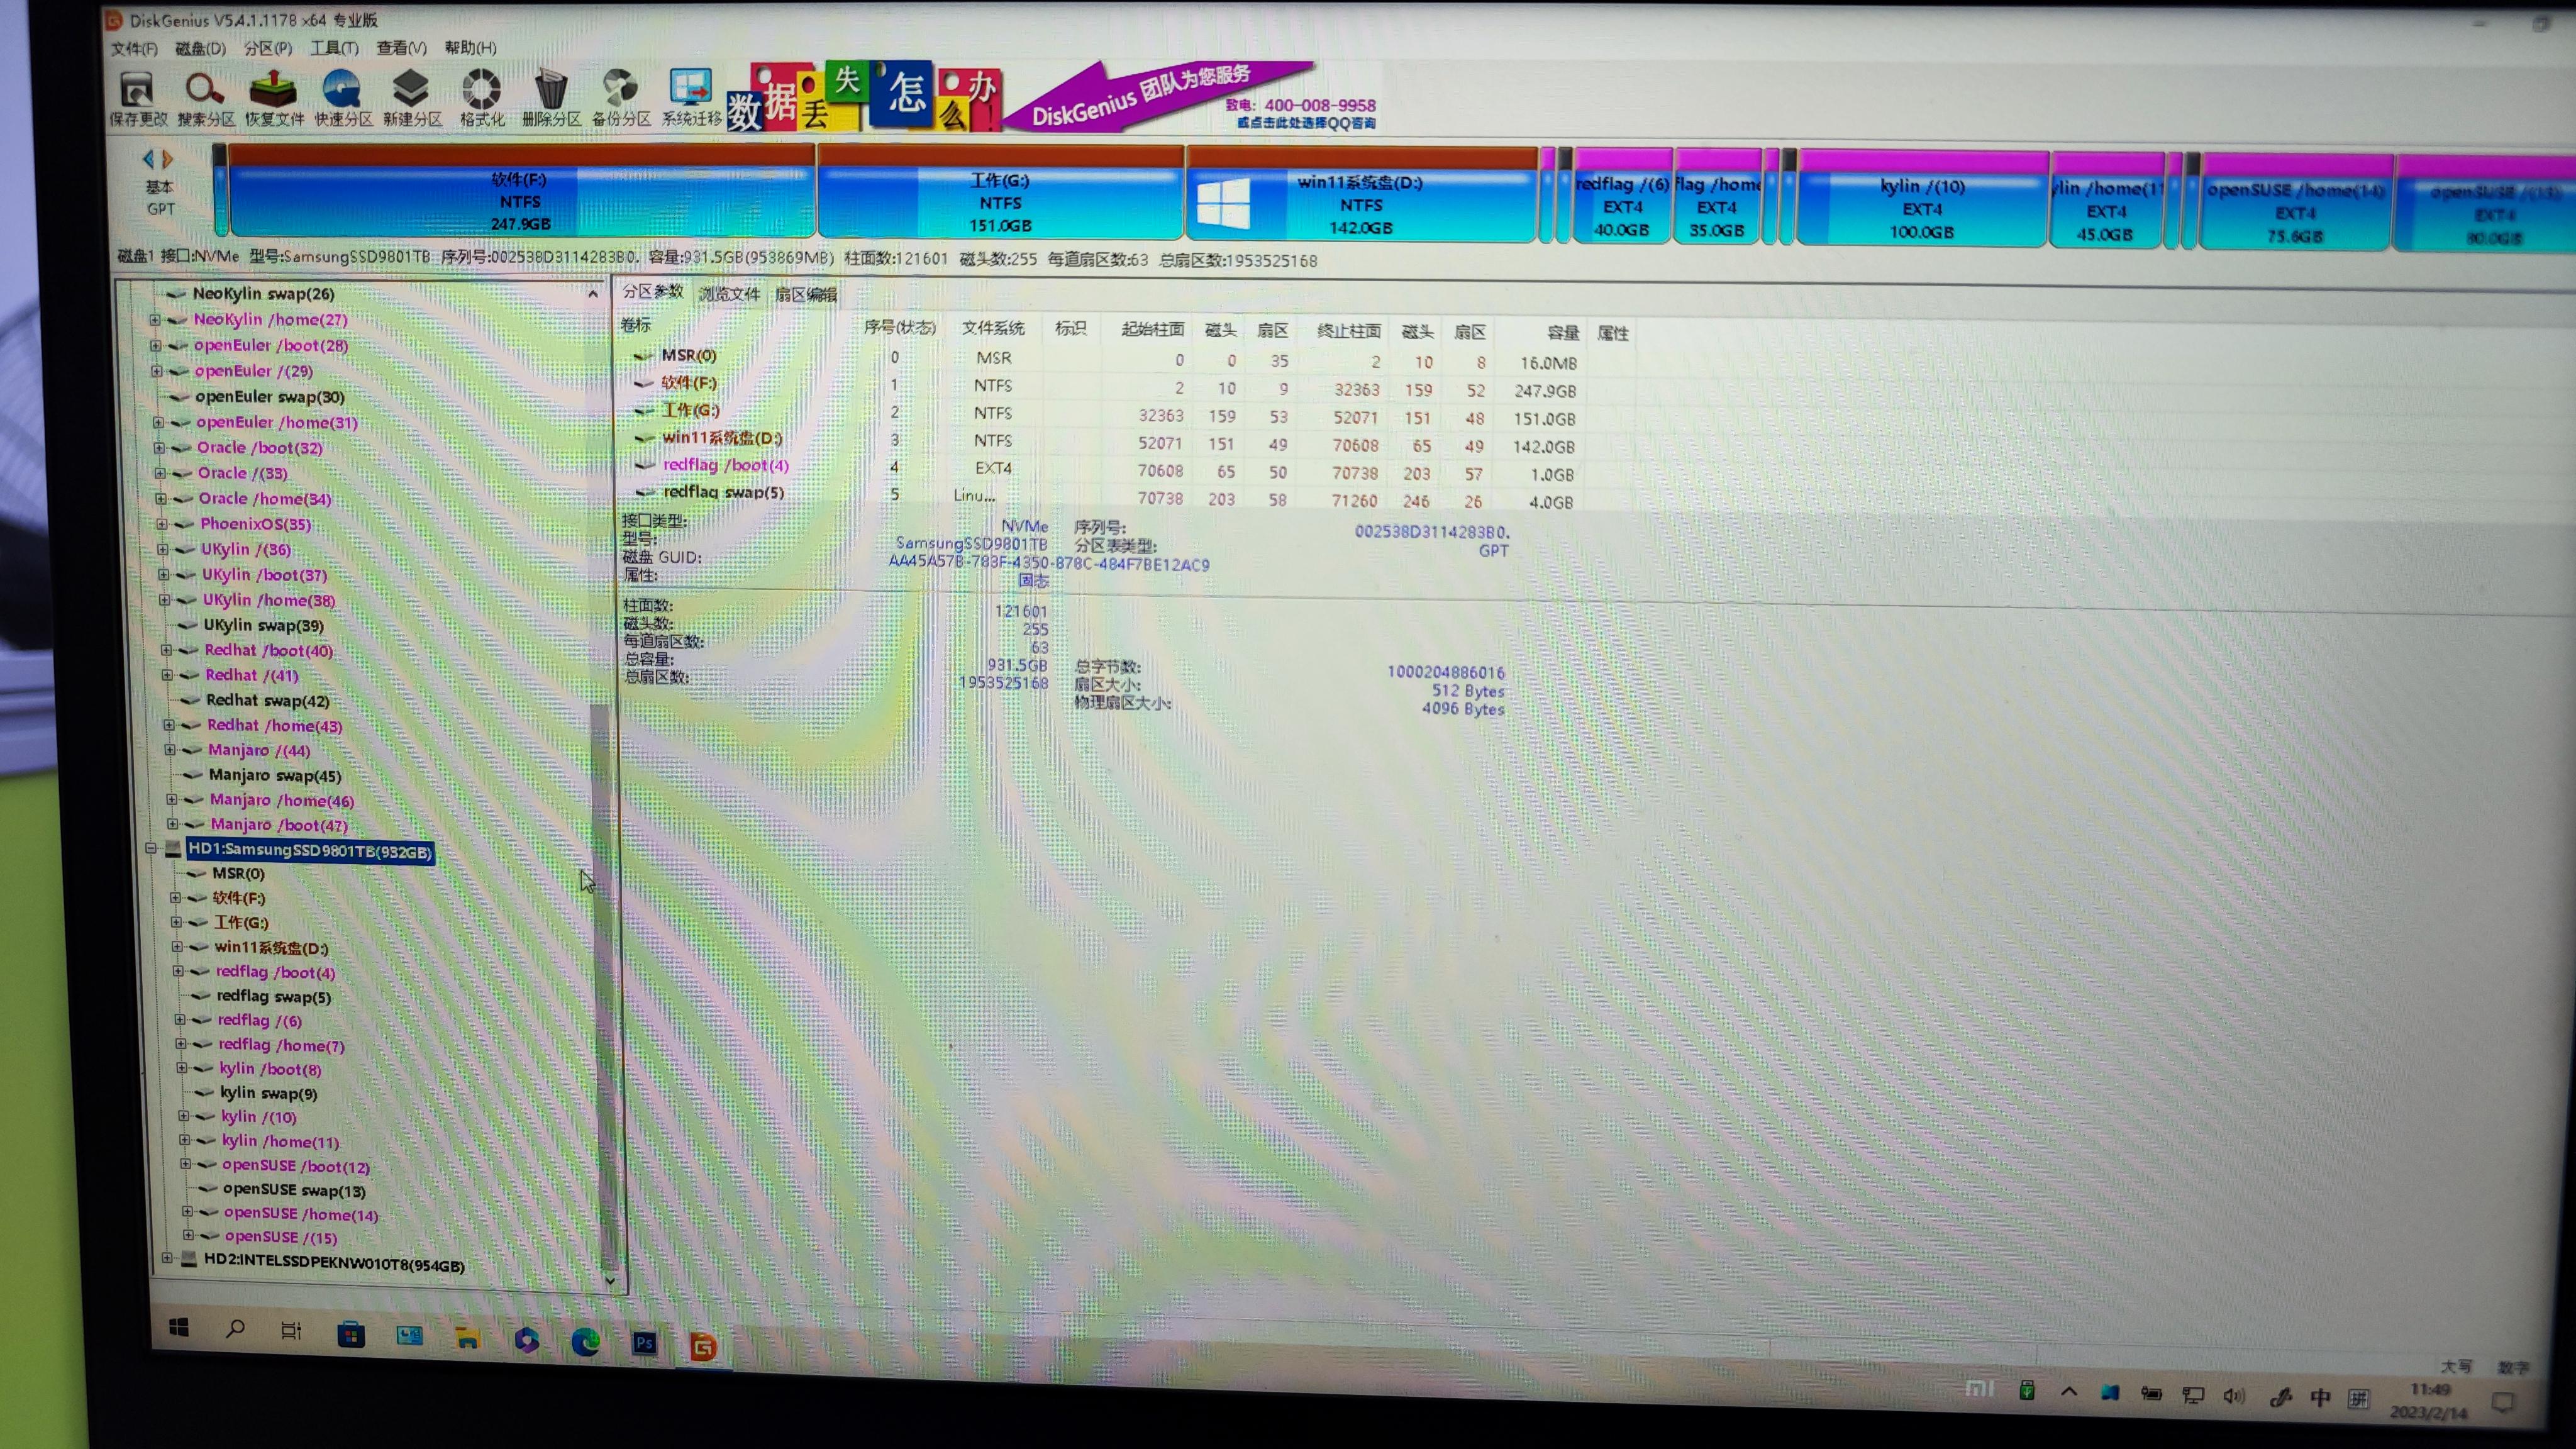Open the Quick Partition (快速分区) tool
This screenshot has height=1449, width=2576.
point(343,99)
